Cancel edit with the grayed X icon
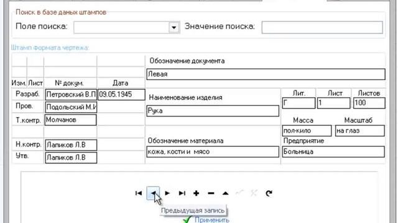The height and width of the screenshot is (223, 398). tap(254, 193)
